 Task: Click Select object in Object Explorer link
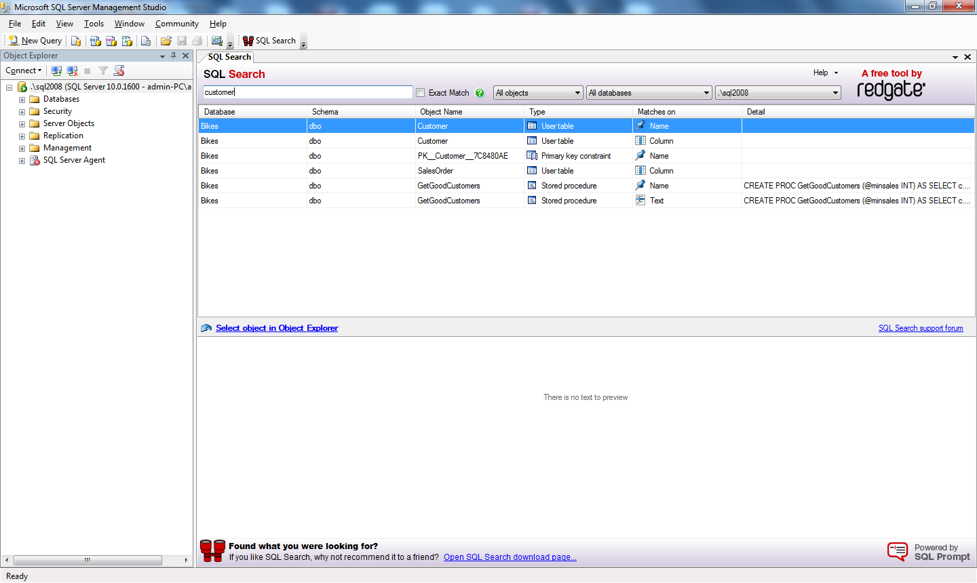tap(277, 328)
